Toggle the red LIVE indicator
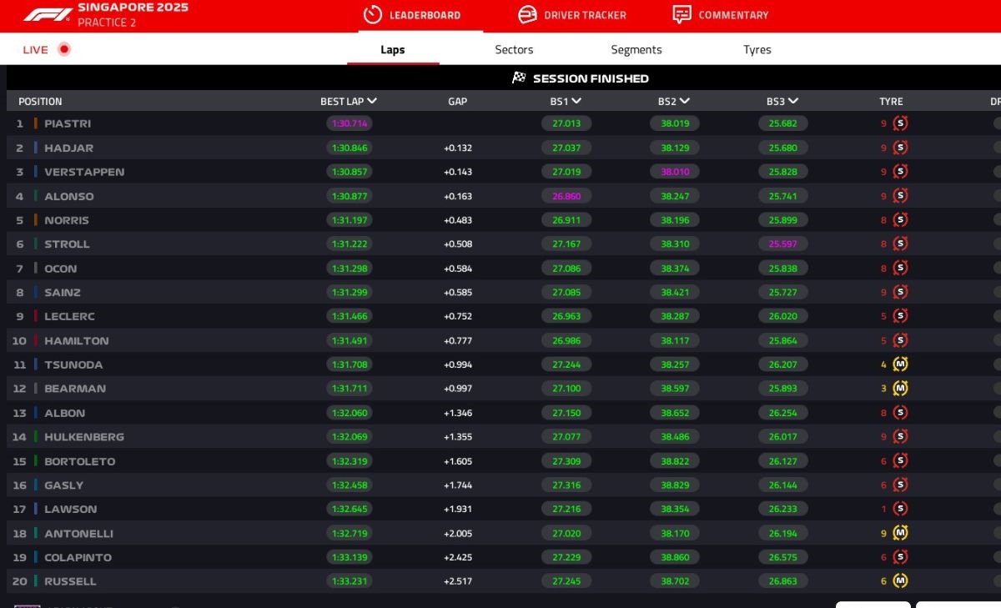 64,49
